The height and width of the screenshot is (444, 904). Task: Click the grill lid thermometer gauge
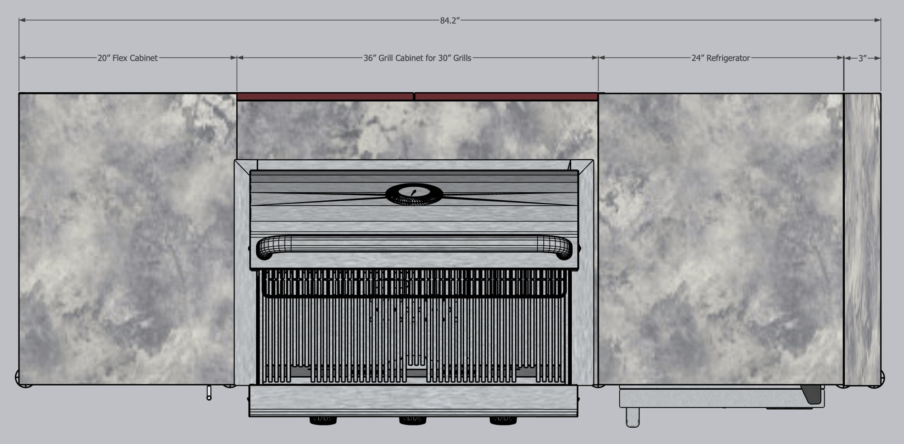[414, 194]
